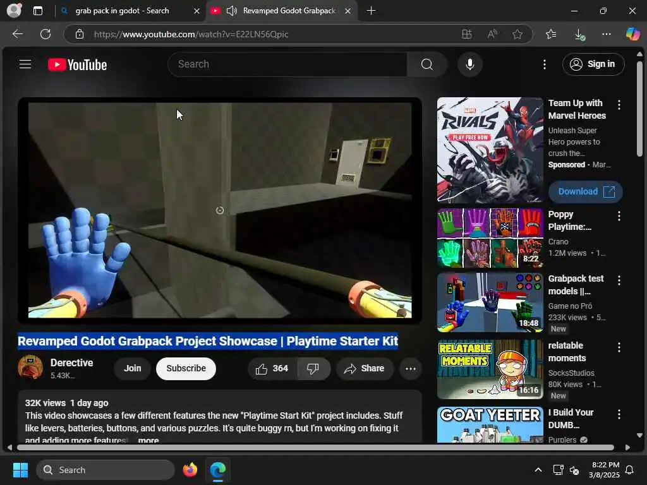Open options menu for Marvel Rivals ad
This screenshot has width=647, height=485.
click(619, 105)
